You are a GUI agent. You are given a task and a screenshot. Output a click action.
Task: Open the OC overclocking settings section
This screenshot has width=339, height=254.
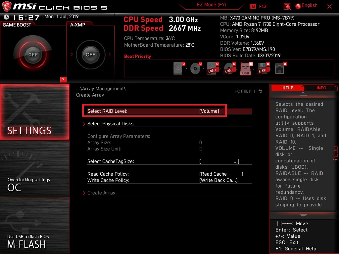35,185
